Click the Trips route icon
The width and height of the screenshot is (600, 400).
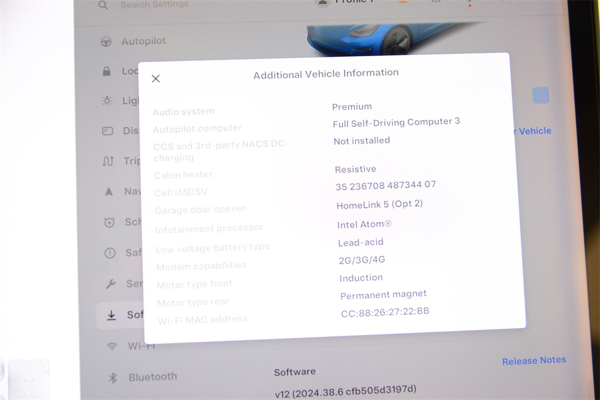[x=108, y=161]
